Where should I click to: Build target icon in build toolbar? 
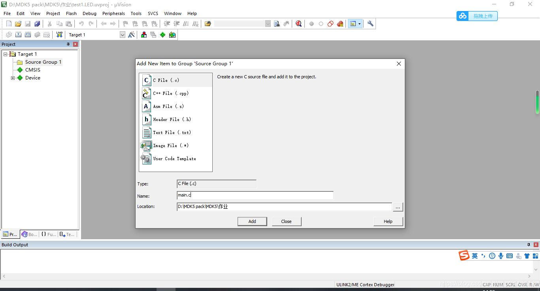[18, 35]
